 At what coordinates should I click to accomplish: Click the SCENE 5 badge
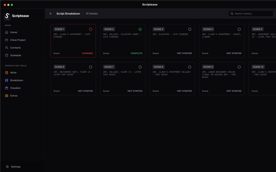257,29
